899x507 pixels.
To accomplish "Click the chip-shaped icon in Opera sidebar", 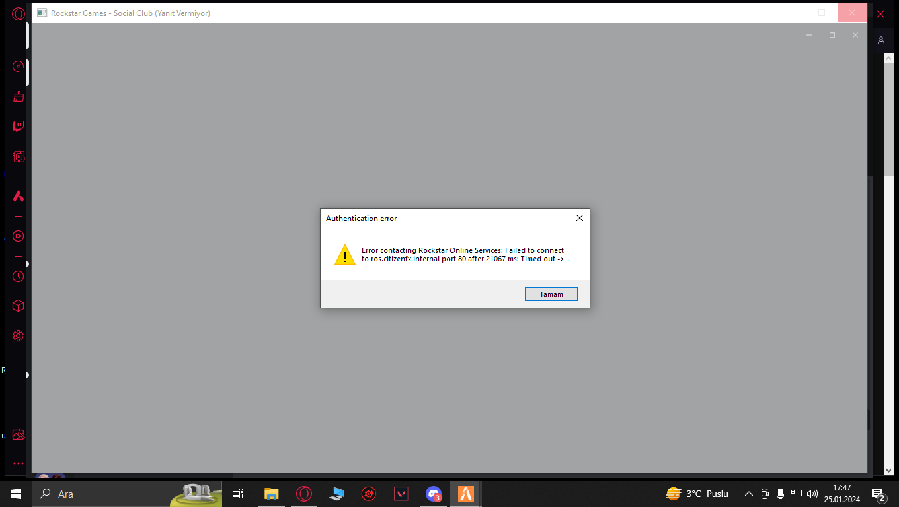I will (x=19, y=156).
